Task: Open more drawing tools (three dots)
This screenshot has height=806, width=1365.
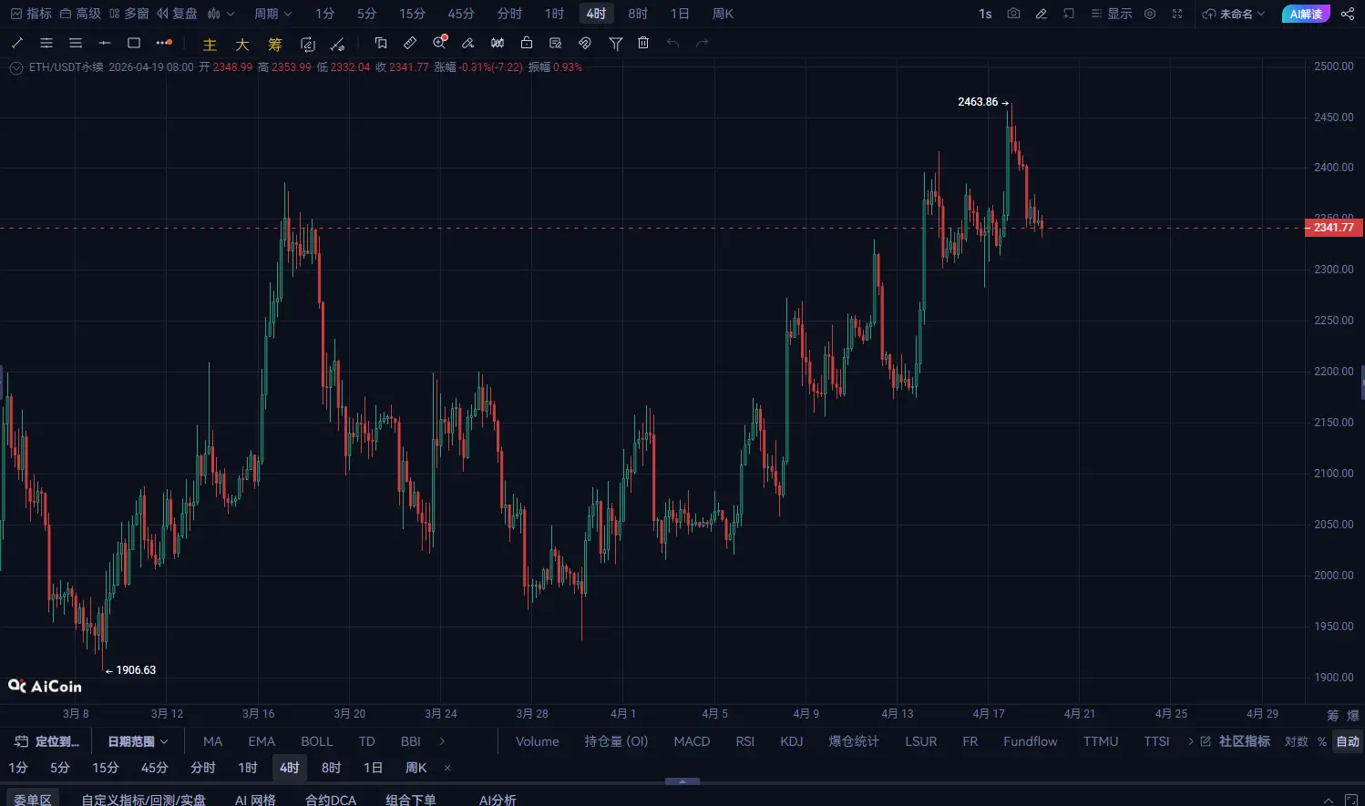Action: [x=164, y=43]
